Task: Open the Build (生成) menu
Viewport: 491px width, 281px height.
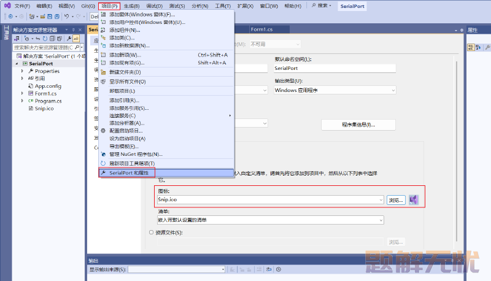Action: point(131,6)
